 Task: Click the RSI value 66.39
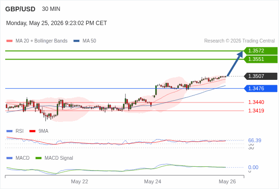[254, 140]
